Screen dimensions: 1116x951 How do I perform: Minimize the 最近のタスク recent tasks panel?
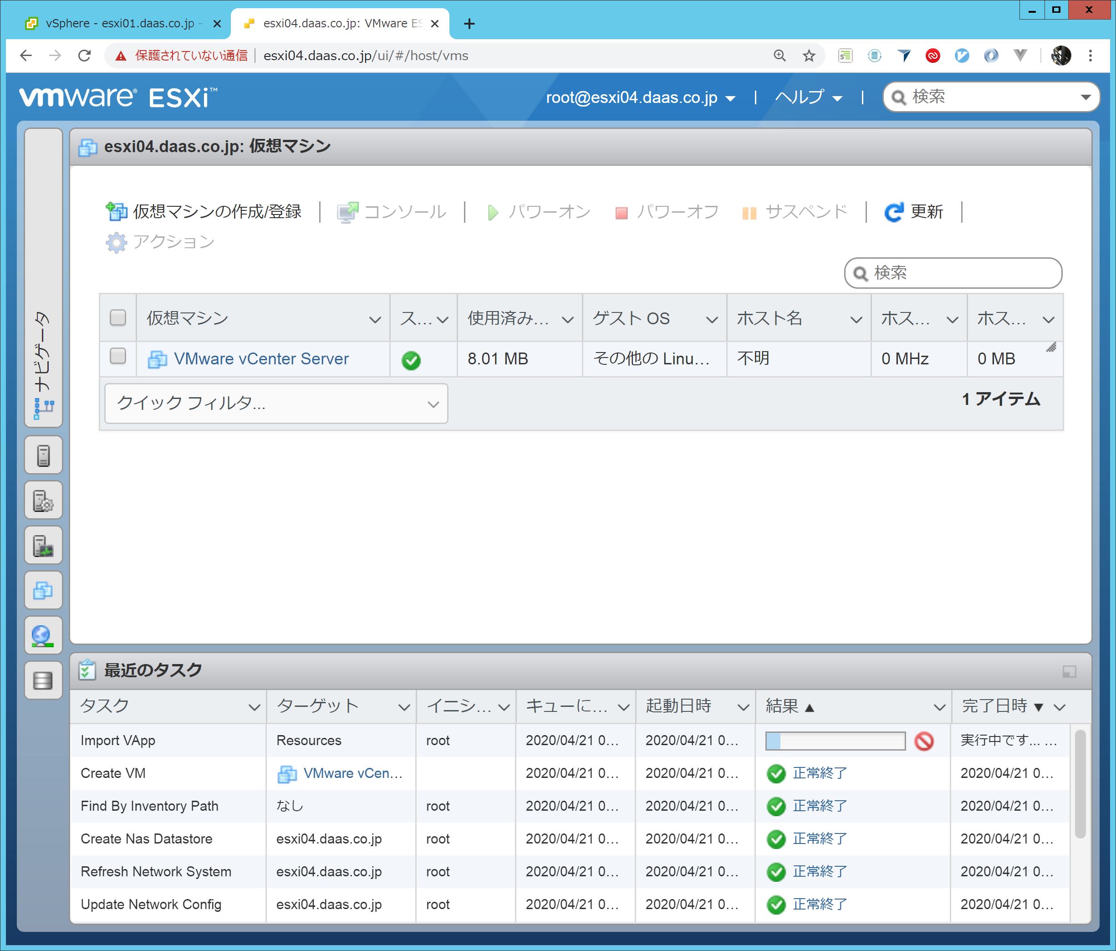(x=1069, y=671)
